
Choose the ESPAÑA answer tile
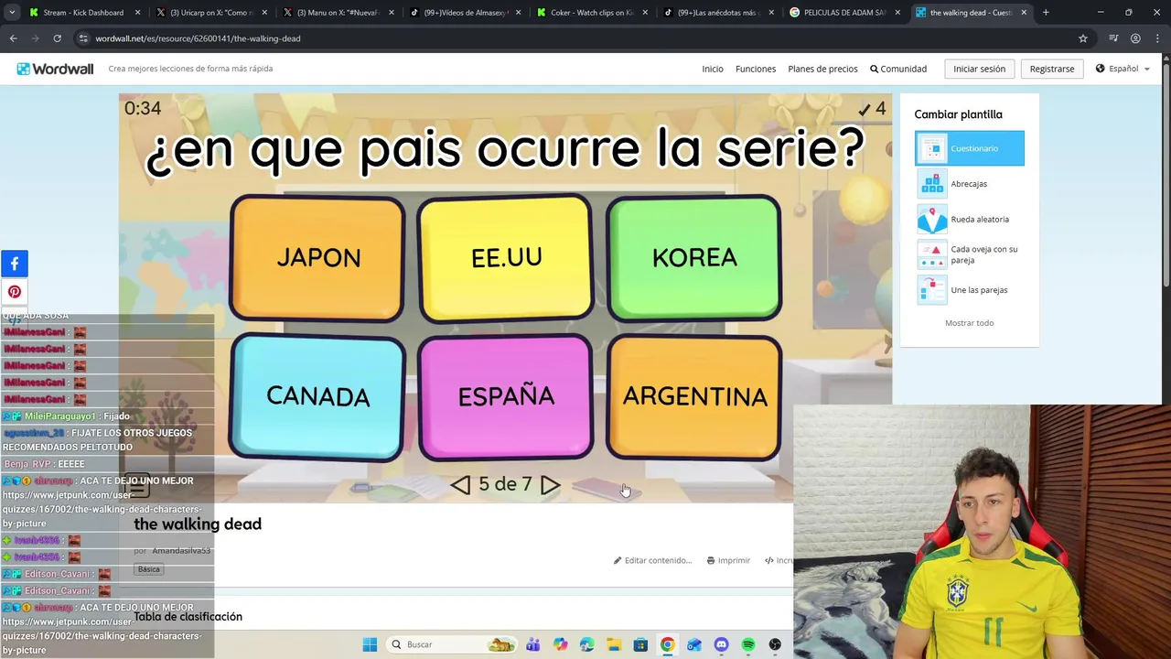(506, 397)
